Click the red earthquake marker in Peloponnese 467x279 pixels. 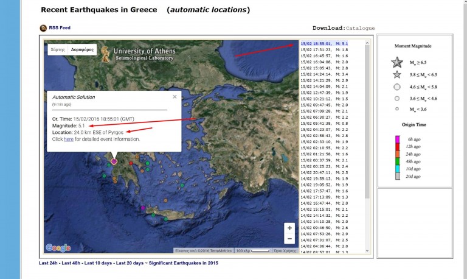point(131,163)
